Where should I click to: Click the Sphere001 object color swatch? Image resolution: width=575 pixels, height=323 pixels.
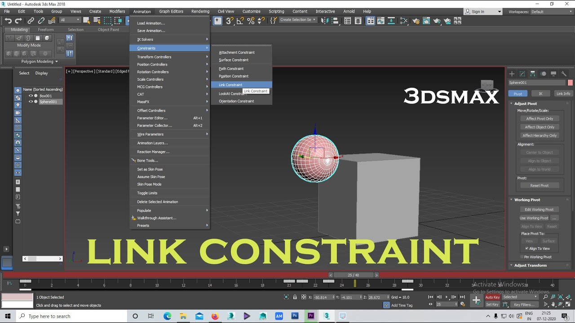coord(570,83)
